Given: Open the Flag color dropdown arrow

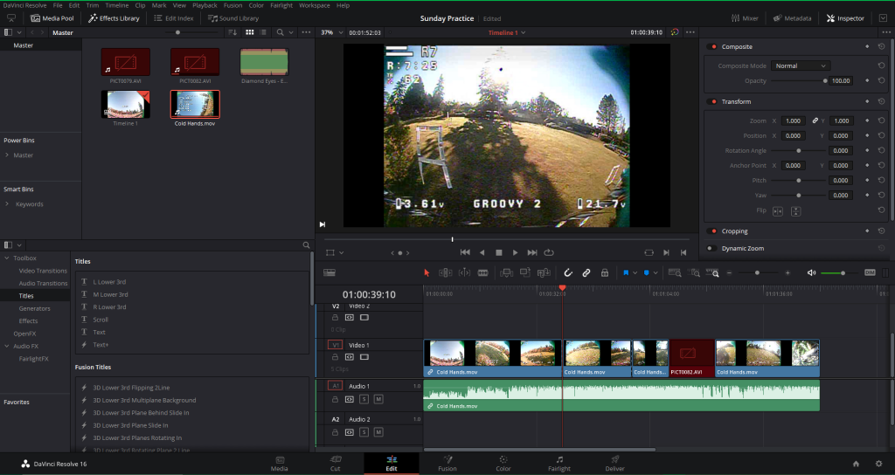Looking at the screenshot, I should point(635,273).
